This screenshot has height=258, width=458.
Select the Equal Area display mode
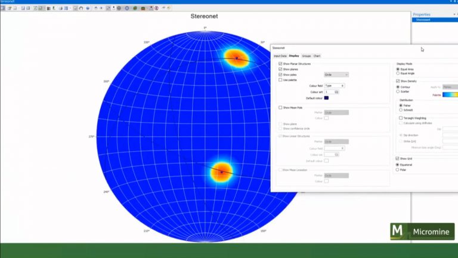pos(398,69)
